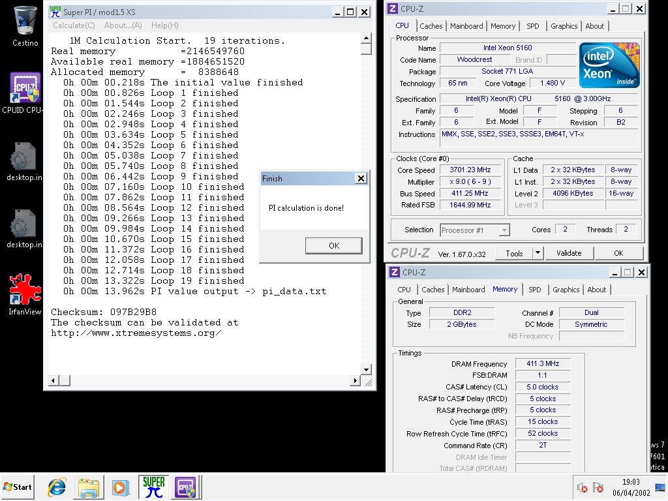Open About tab in top CPU-Z window

[x=594, y=26]
